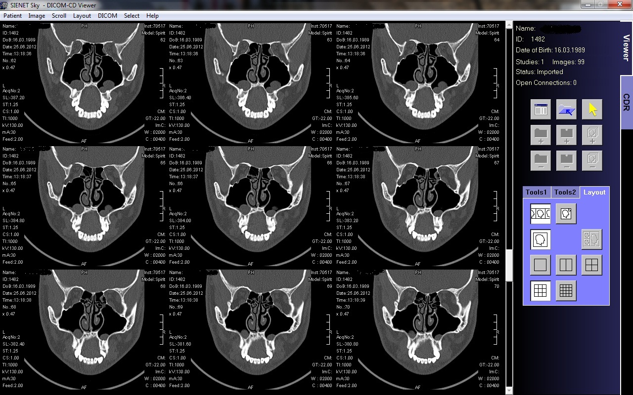
Task: Click the add image series plus icon
Action: (x=592, y=135)
